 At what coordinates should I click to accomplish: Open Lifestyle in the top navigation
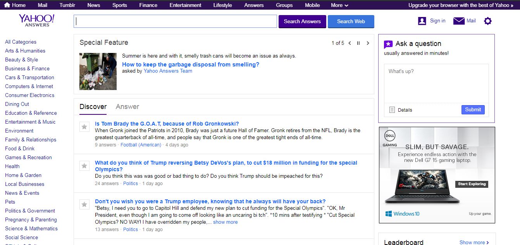[223, 5]
